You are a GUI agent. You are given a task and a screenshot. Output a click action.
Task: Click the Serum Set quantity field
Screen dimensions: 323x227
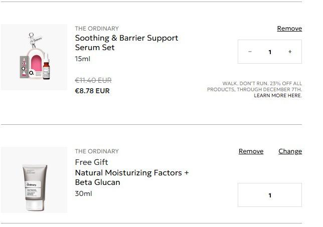[270, 52]
